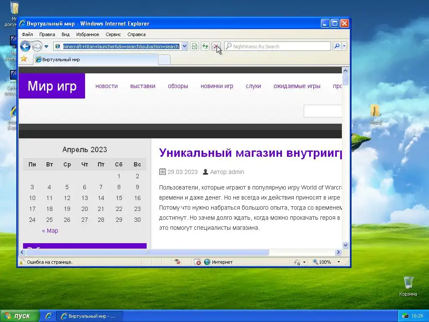
Task: Click the horizontal scrollbar left arrow
Action: (22, 252)
